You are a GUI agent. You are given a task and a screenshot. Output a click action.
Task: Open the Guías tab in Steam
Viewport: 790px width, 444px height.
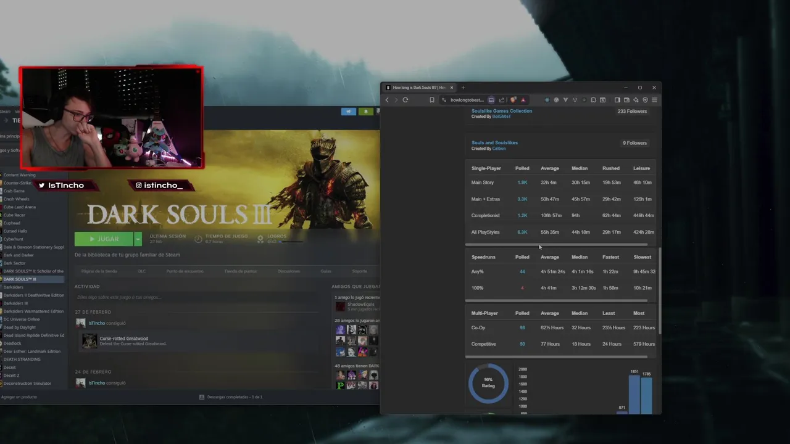coord(326,271)
